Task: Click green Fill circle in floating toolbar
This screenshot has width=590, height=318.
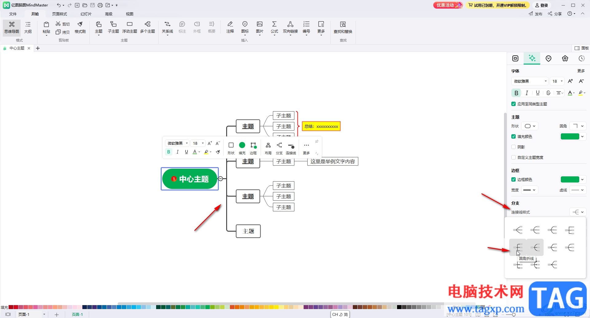Action: [x=242, y=145]
